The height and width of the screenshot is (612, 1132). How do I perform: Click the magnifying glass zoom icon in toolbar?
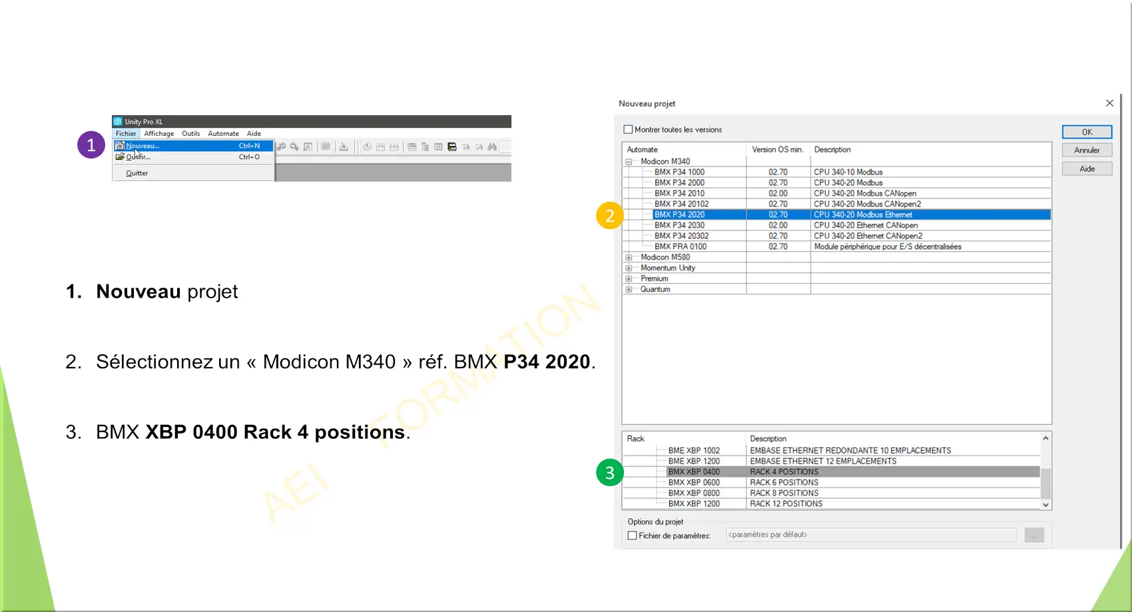tap(294, 147)
